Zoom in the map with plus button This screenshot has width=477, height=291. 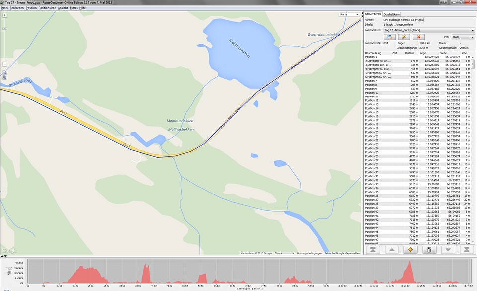(5, 15)
